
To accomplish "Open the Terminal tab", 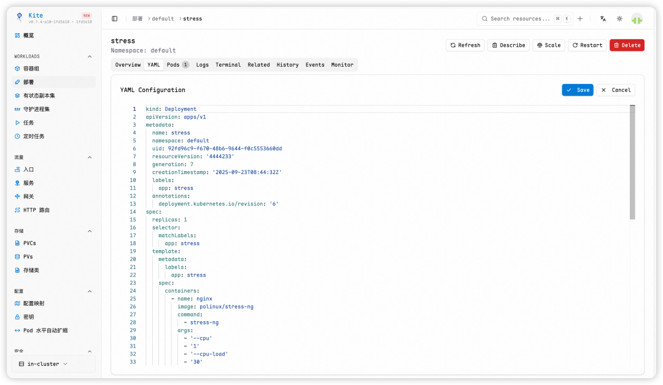I will point(228,65).
